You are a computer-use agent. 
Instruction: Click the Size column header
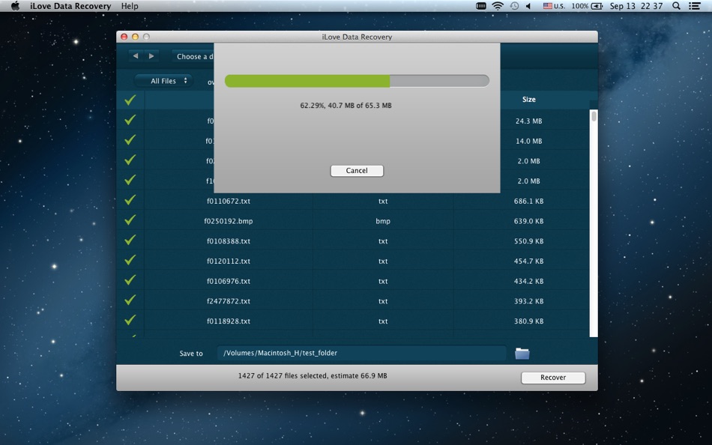[x=528, y=100]
